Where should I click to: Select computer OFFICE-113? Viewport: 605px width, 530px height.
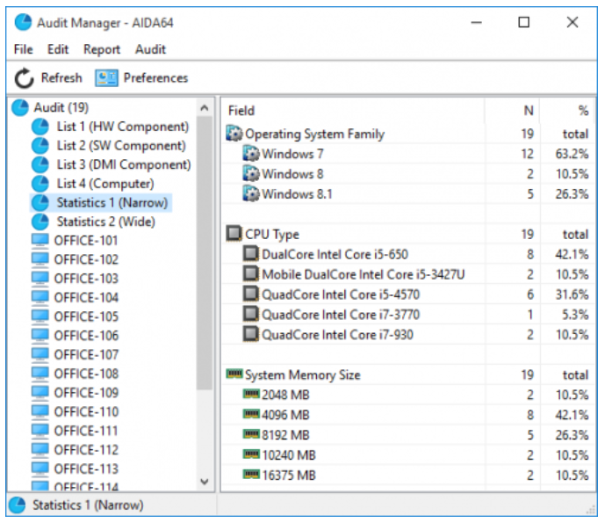click(x=86, y=469)
